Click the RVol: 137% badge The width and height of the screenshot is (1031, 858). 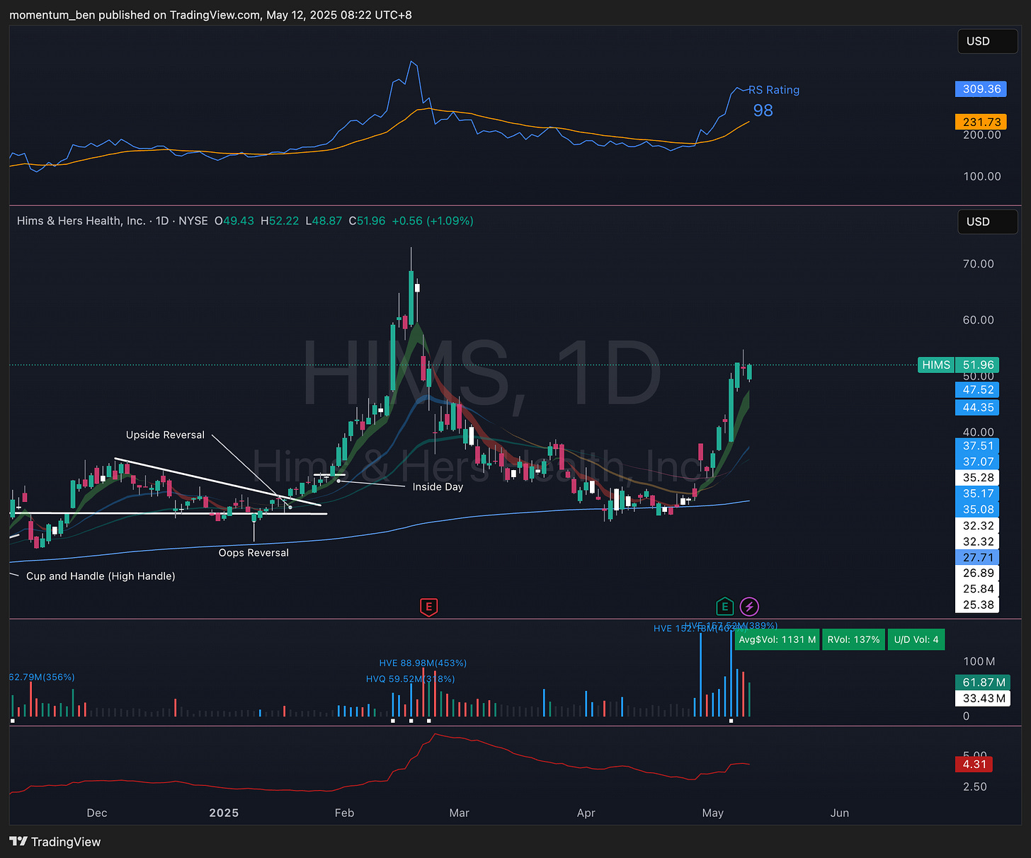point(853,640)
